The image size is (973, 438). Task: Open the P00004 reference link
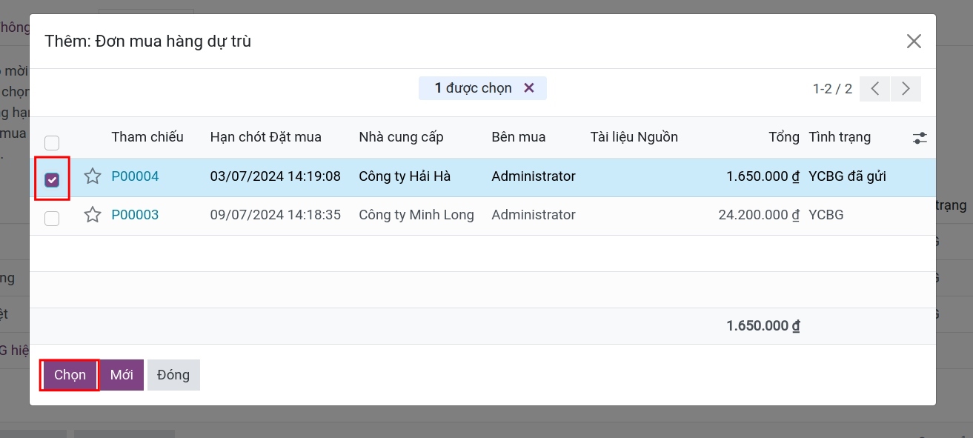(135, 176)
